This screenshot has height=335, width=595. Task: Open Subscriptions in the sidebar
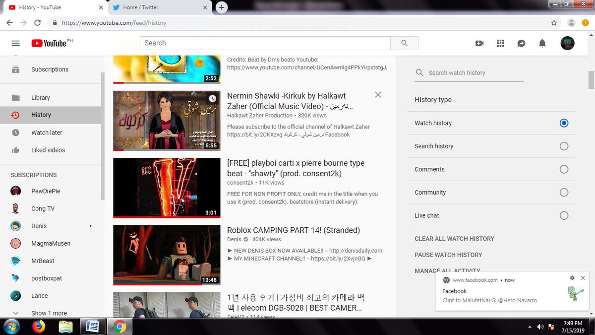[x=51, y=69]
